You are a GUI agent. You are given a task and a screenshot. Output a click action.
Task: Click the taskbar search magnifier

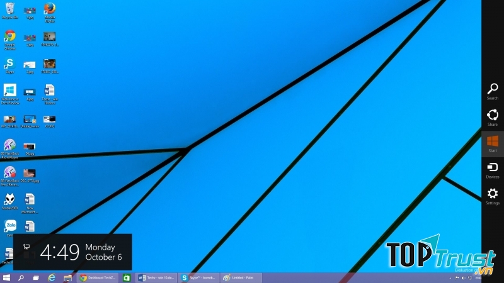pyautogui.click(x=21, y=277)
